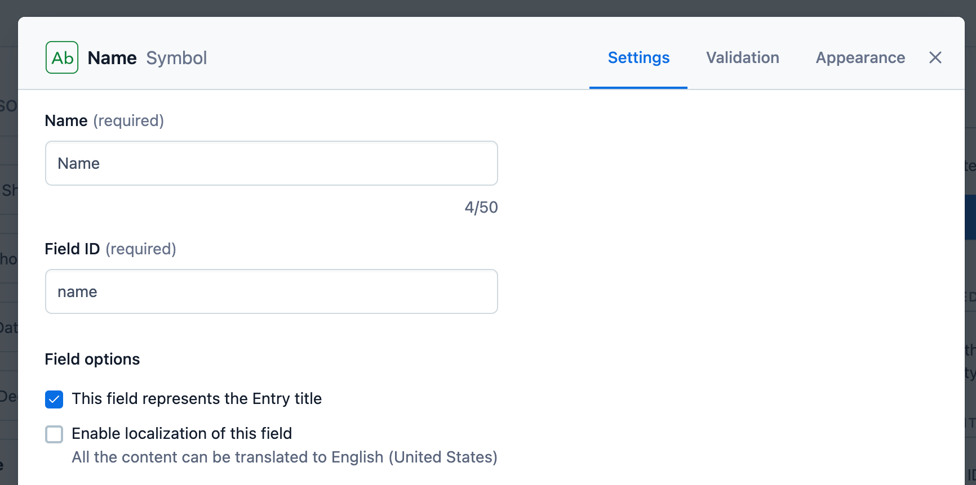Click 'This field represents the Entry title' text

pos(197,398)
